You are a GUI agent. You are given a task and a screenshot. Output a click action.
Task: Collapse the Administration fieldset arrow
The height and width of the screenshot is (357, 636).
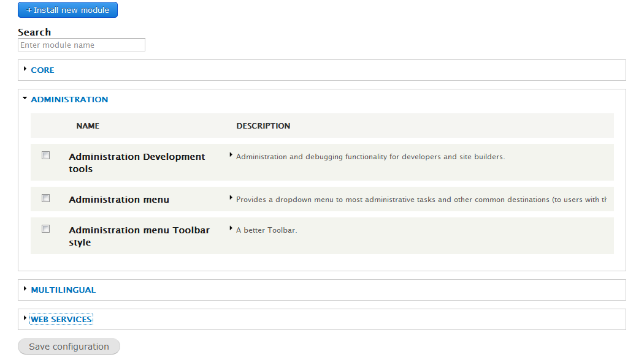point(25,98)
